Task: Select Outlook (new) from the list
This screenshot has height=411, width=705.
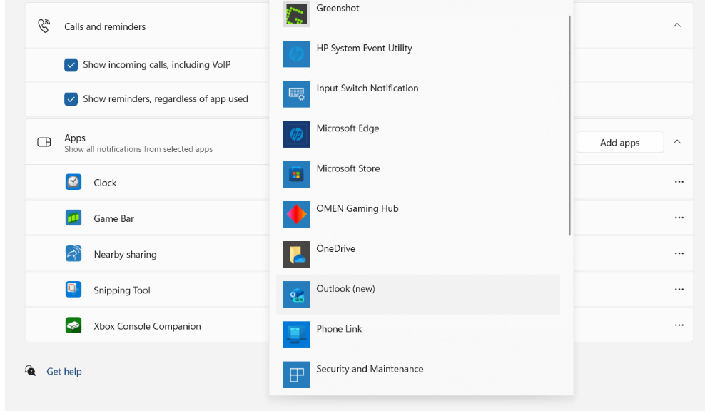Action: (418, 295)
